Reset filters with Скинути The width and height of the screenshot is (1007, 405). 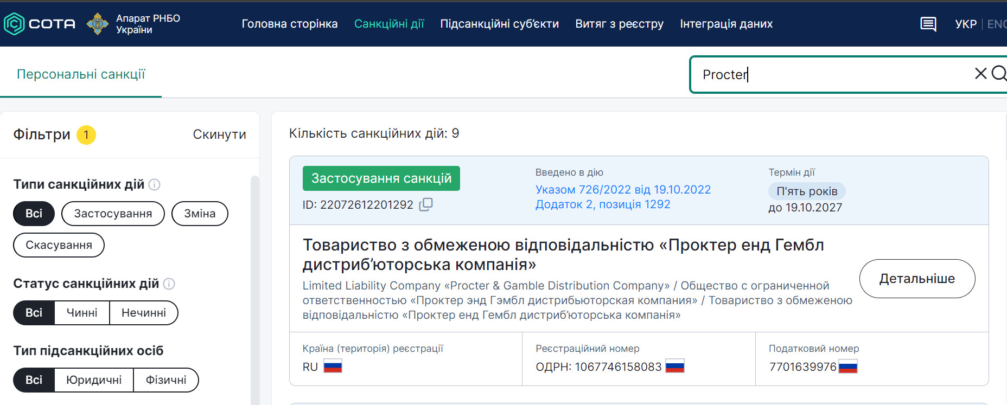coord(220,134)
